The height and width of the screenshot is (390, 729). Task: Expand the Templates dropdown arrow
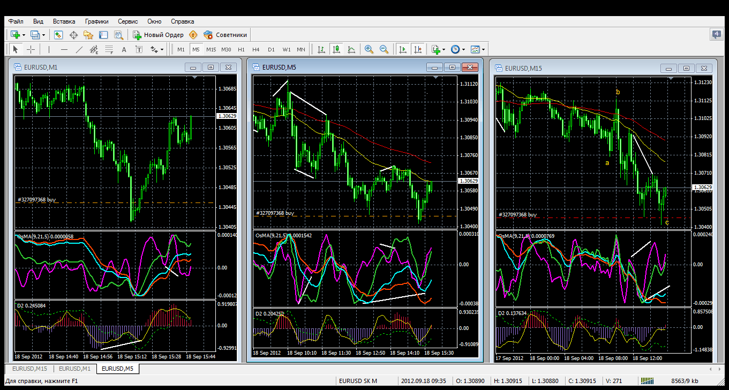pyautogui.click(x=483, y=49)
